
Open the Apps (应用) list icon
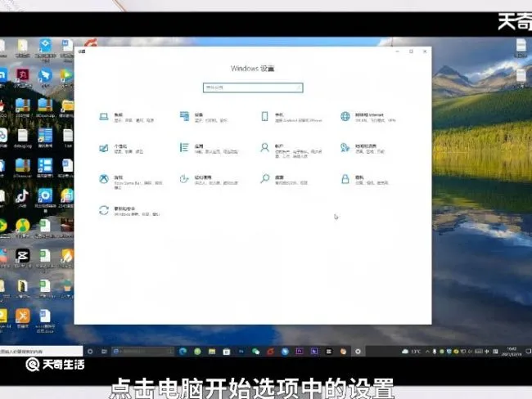coord(184,148)
